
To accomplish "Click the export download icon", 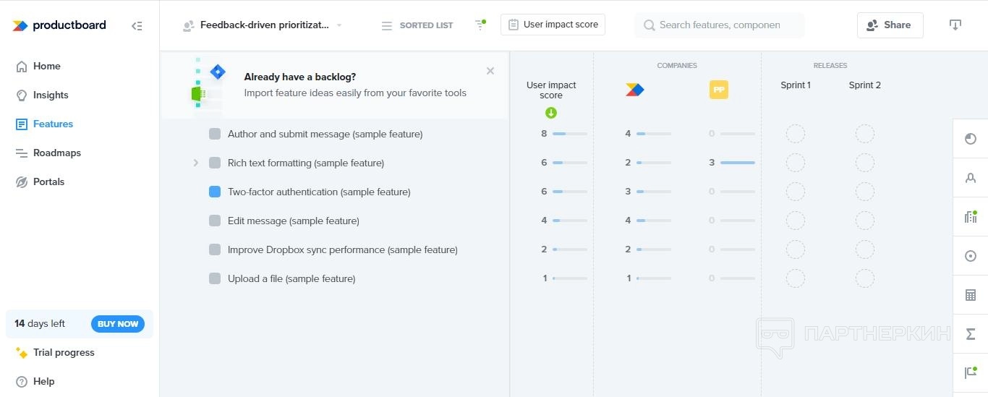I will pyautogui.click(x=955, y=25).
